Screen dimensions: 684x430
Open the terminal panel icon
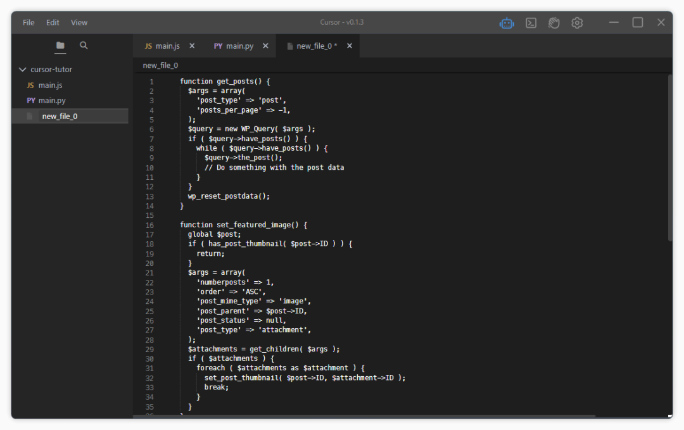point(531,23)
